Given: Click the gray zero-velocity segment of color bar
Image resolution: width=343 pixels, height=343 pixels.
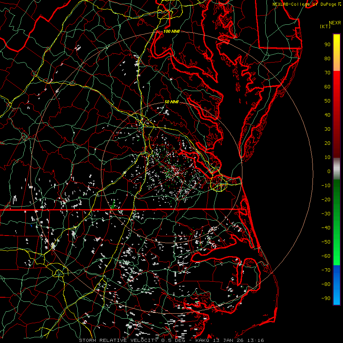Looking at the screenshot, I should (x=337, y=169).
